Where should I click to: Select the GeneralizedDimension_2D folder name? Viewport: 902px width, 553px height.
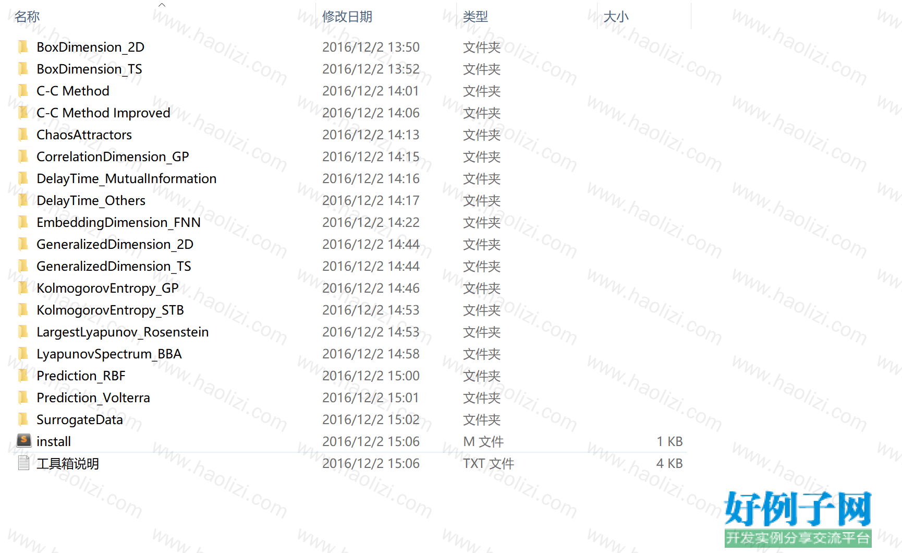coord(115,245)
